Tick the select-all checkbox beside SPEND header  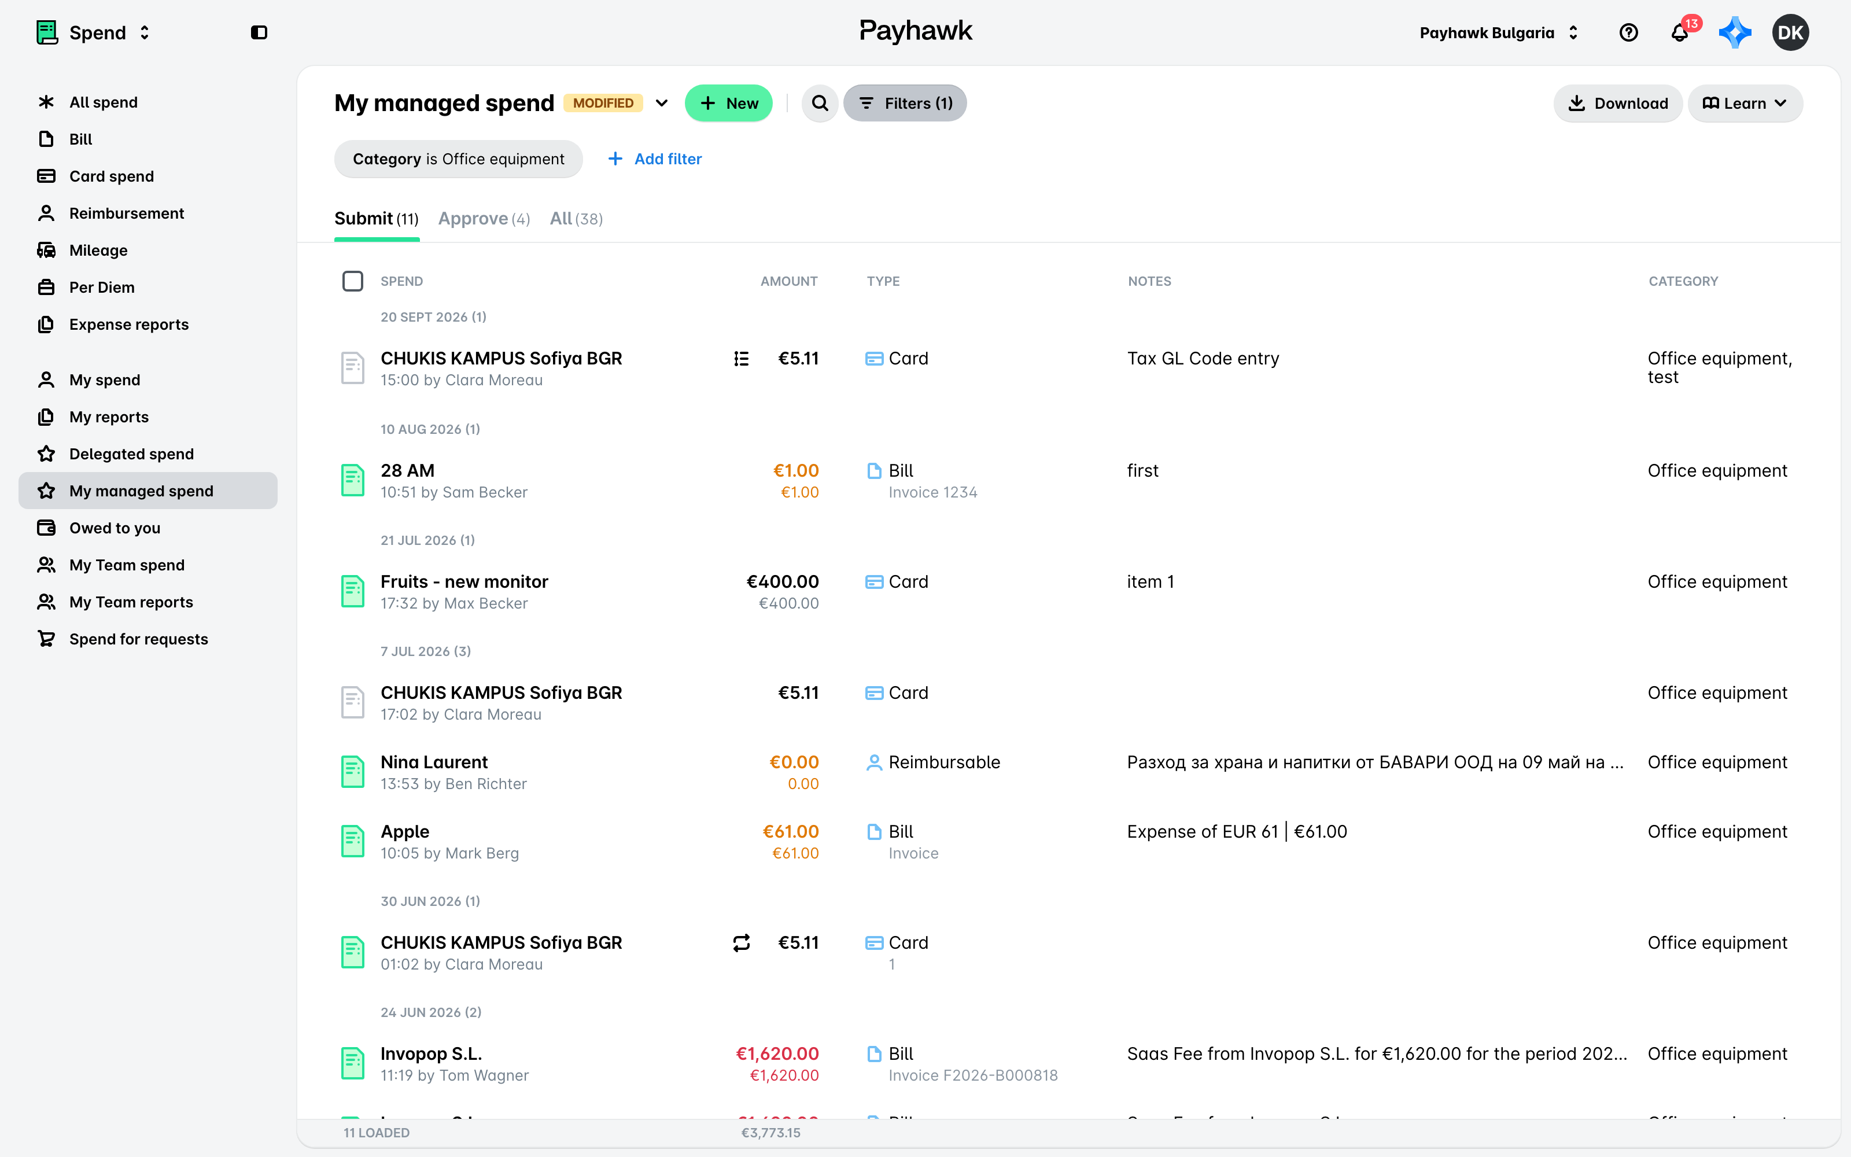click(353, 281)
